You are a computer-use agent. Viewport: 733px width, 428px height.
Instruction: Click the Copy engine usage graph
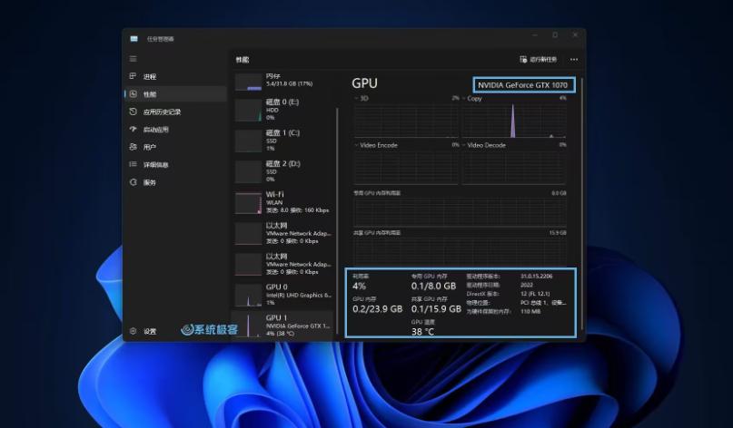(x=514, y=121)
